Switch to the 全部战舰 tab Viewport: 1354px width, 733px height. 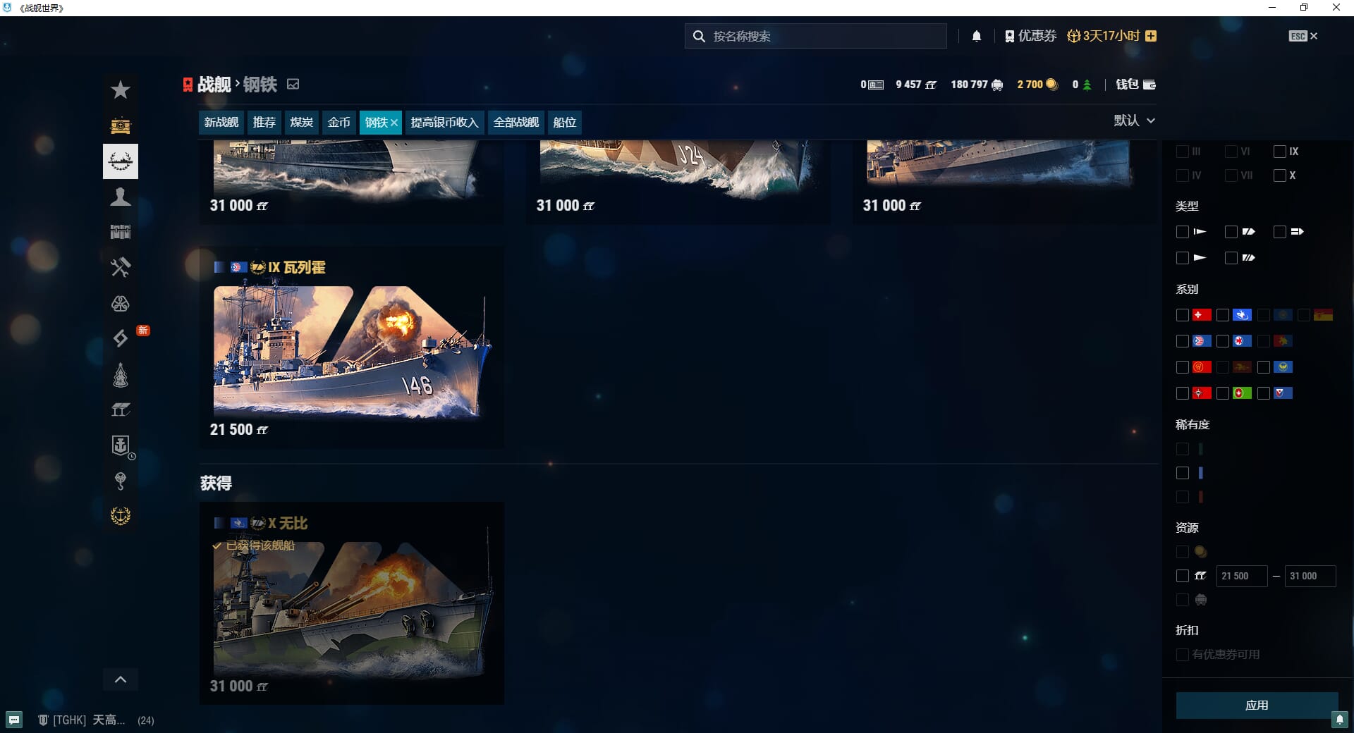(516, 123)
